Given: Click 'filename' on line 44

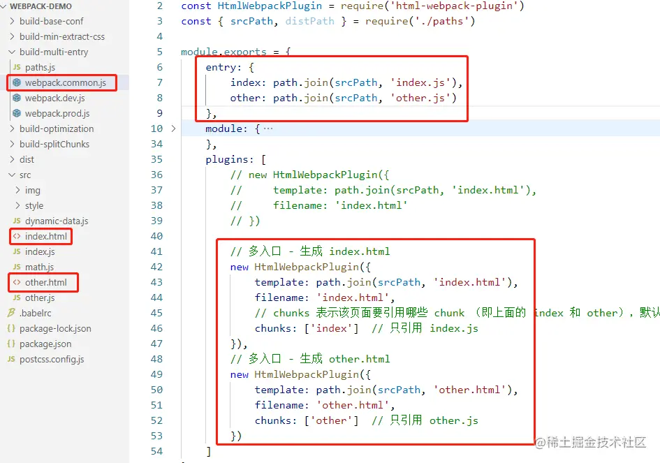Looking at the screenshot, I should pyautogui.click(x=279, y=297).
